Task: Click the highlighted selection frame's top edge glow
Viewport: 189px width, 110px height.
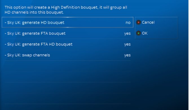Action: (x=67, y=17)
